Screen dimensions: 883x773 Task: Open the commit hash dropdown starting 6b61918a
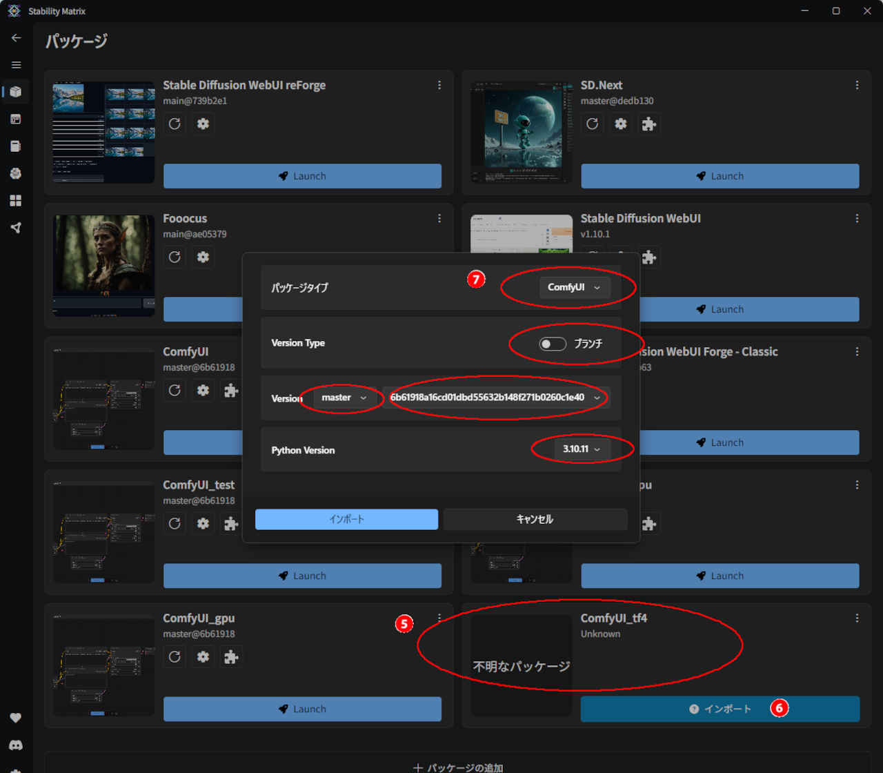coord(496,398)
